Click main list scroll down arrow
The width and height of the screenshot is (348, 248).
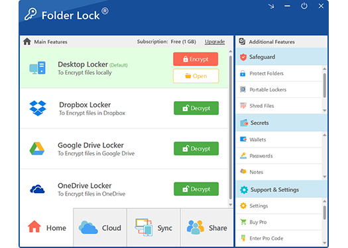tap(231, 204)
